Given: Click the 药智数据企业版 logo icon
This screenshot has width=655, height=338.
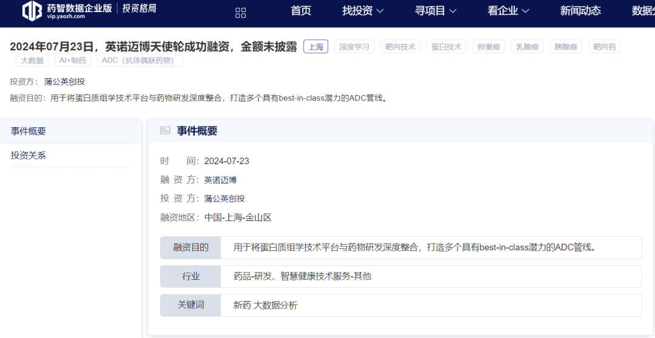Looking at the screenshot, I should point(32,11).
